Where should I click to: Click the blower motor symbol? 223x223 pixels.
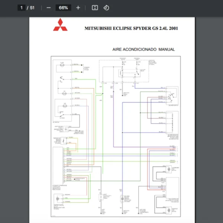(x=122, y=199)
